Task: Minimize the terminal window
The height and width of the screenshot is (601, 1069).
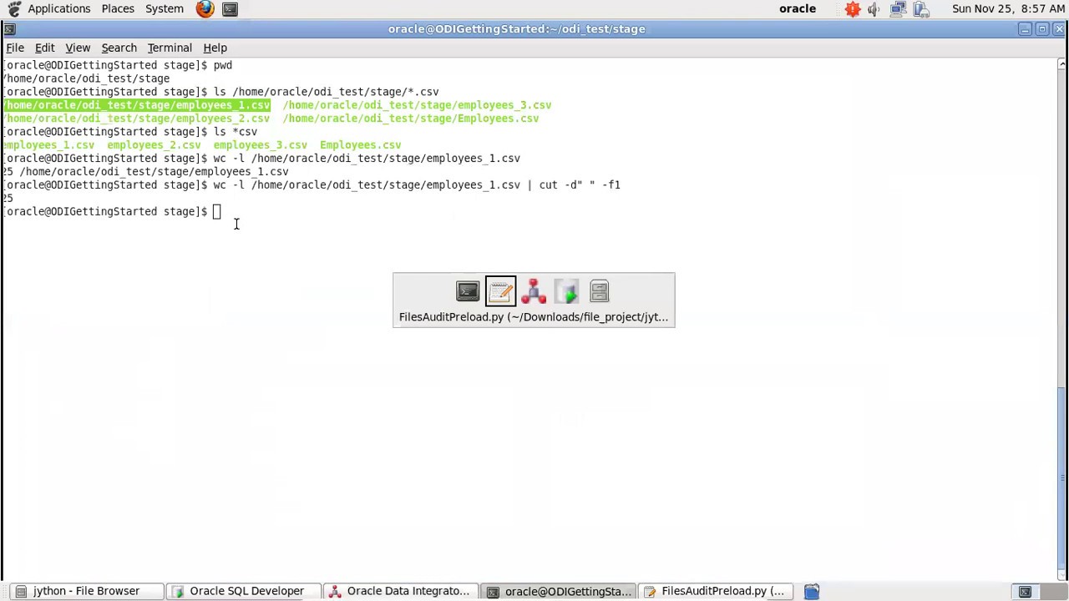Action: pyautogui.click(x=1025, y=29)
